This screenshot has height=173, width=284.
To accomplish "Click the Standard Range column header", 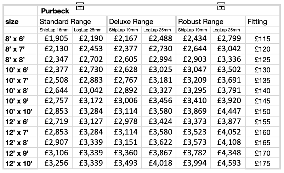I will point(65,22).
